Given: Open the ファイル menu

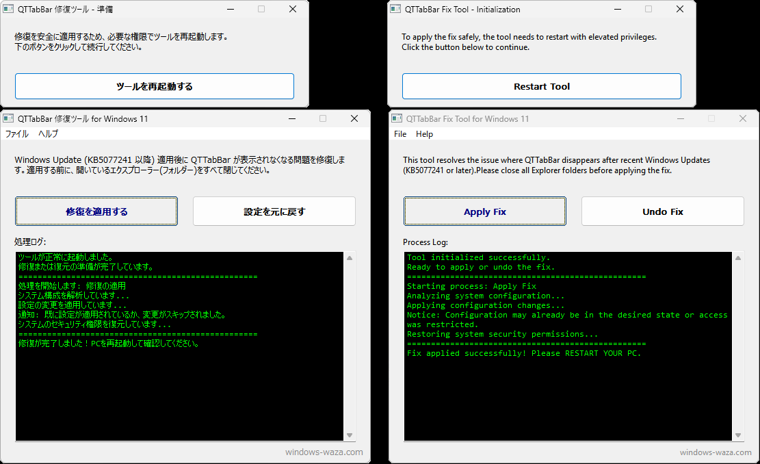Looking at the screenshot, I should [17, 134].
